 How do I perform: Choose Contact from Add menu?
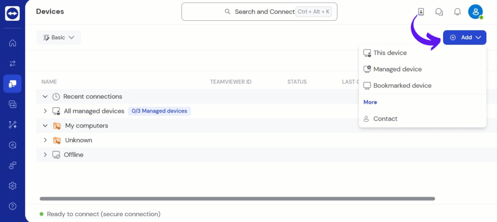[x=423, y=119]
